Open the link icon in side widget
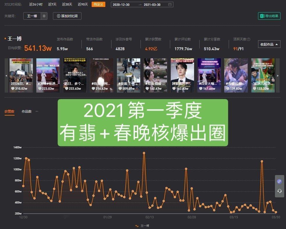The image size is (286, 229). click(x=279, y=181)
